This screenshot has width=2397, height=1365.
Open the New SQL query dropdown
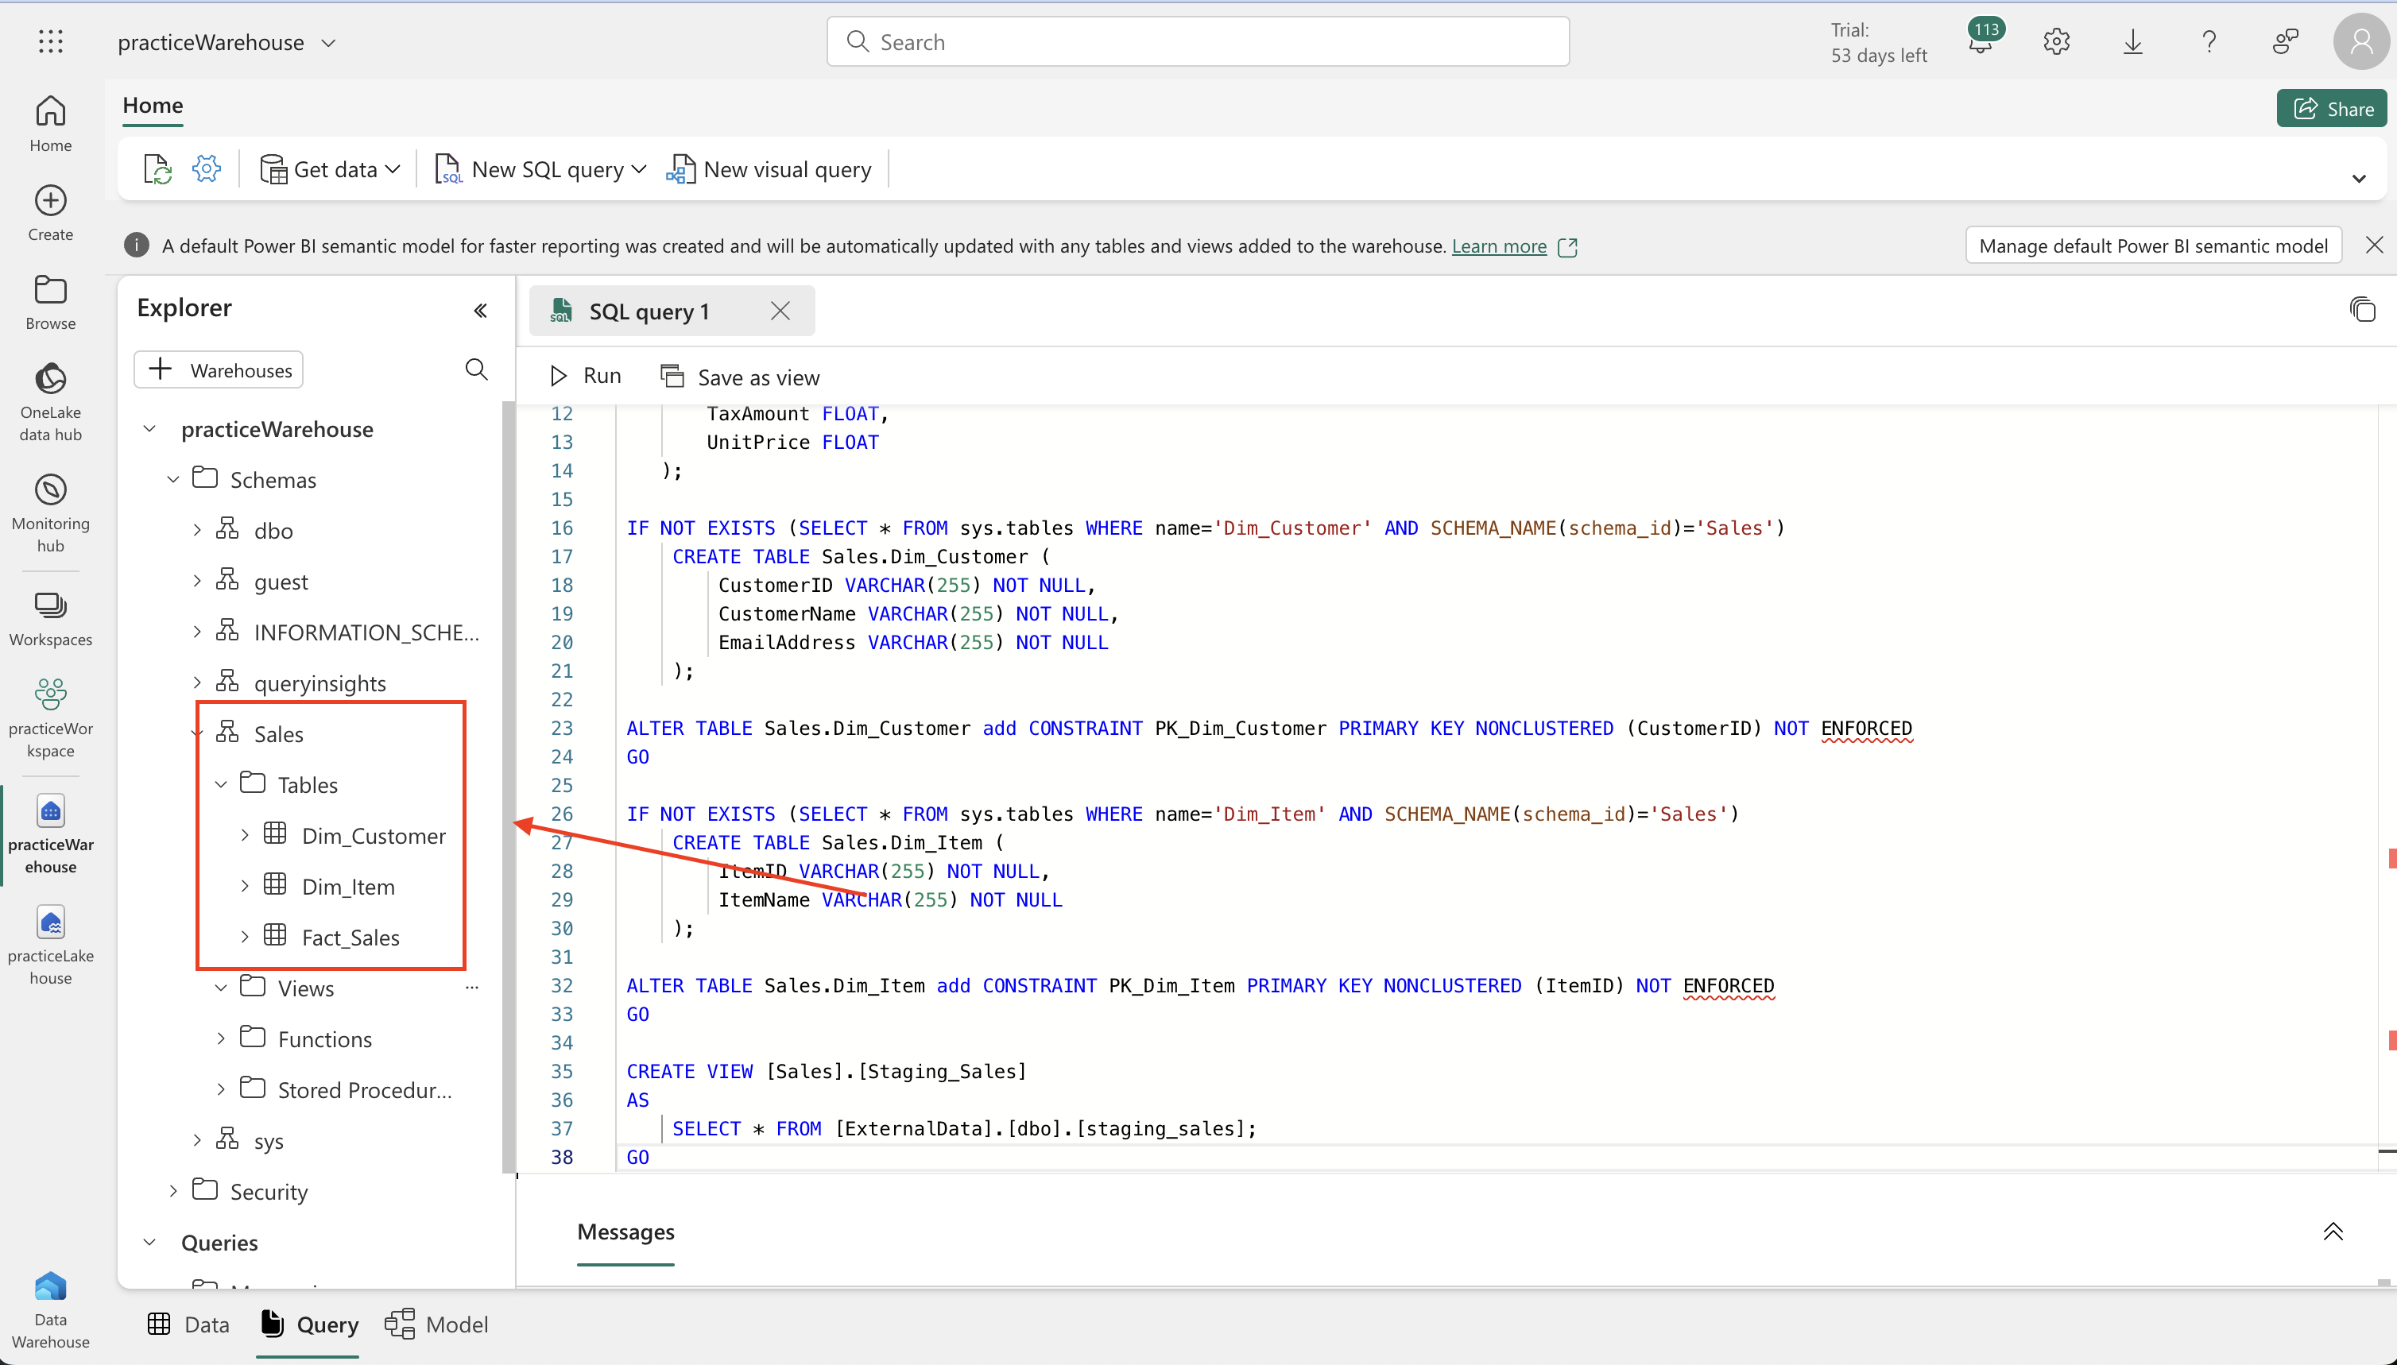(x=540, y=170)
